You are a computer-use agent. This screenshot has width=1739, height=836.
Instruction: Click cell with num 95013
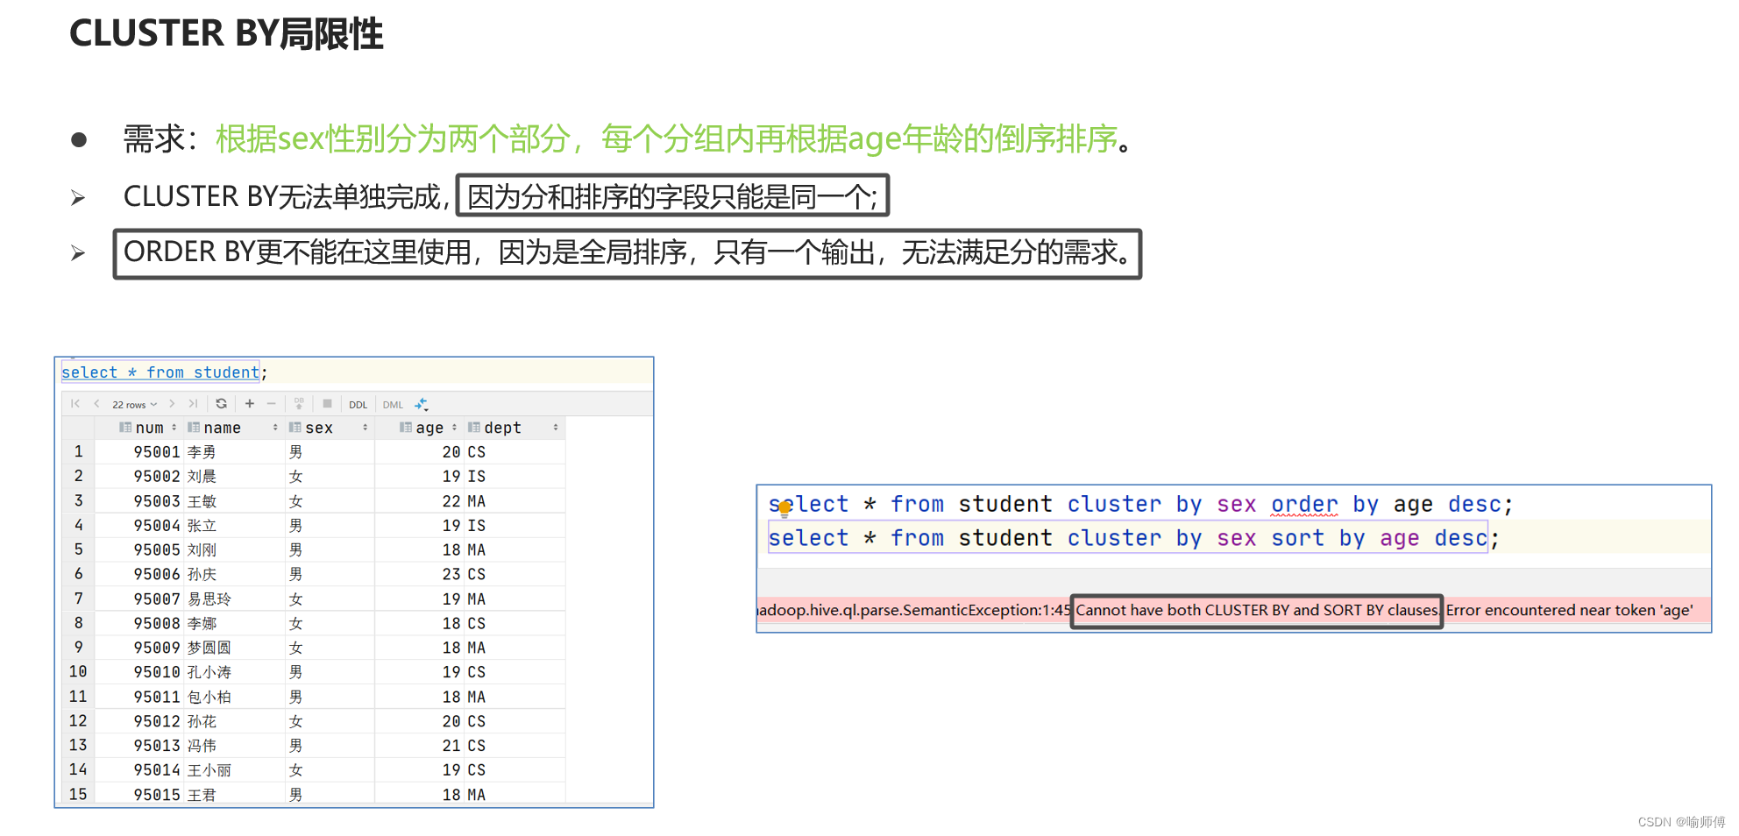coord(139,746)
